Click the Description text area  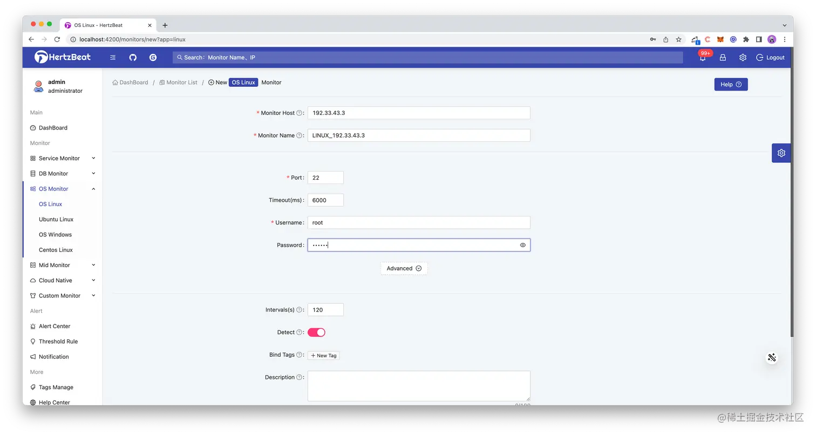(419, 386)
